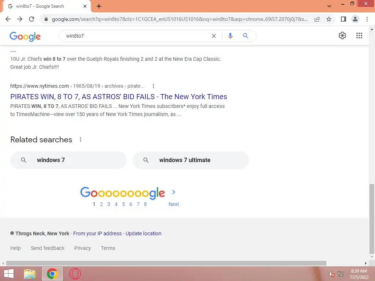
Task: Open the network tray icon
Action: pyautogui.click(x=341, y=274)
